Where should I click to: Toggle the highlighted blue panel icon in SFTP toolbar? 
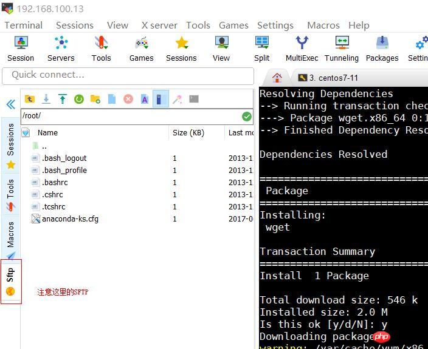coord(160,99)
